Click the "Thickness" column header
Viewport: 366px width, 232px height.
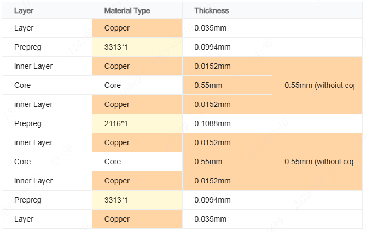pyautogui.click(x=212, y=10)
